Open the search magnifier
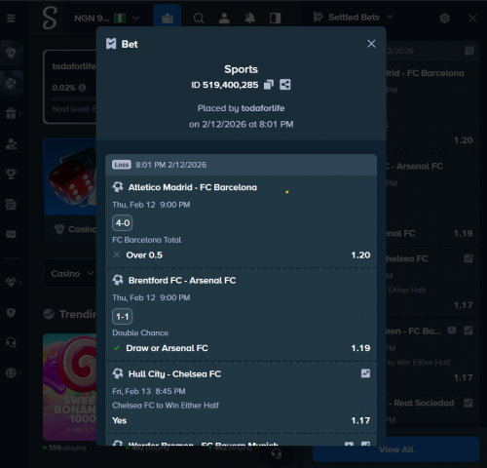This screenshot has height=468, width=487. (199, 19)
